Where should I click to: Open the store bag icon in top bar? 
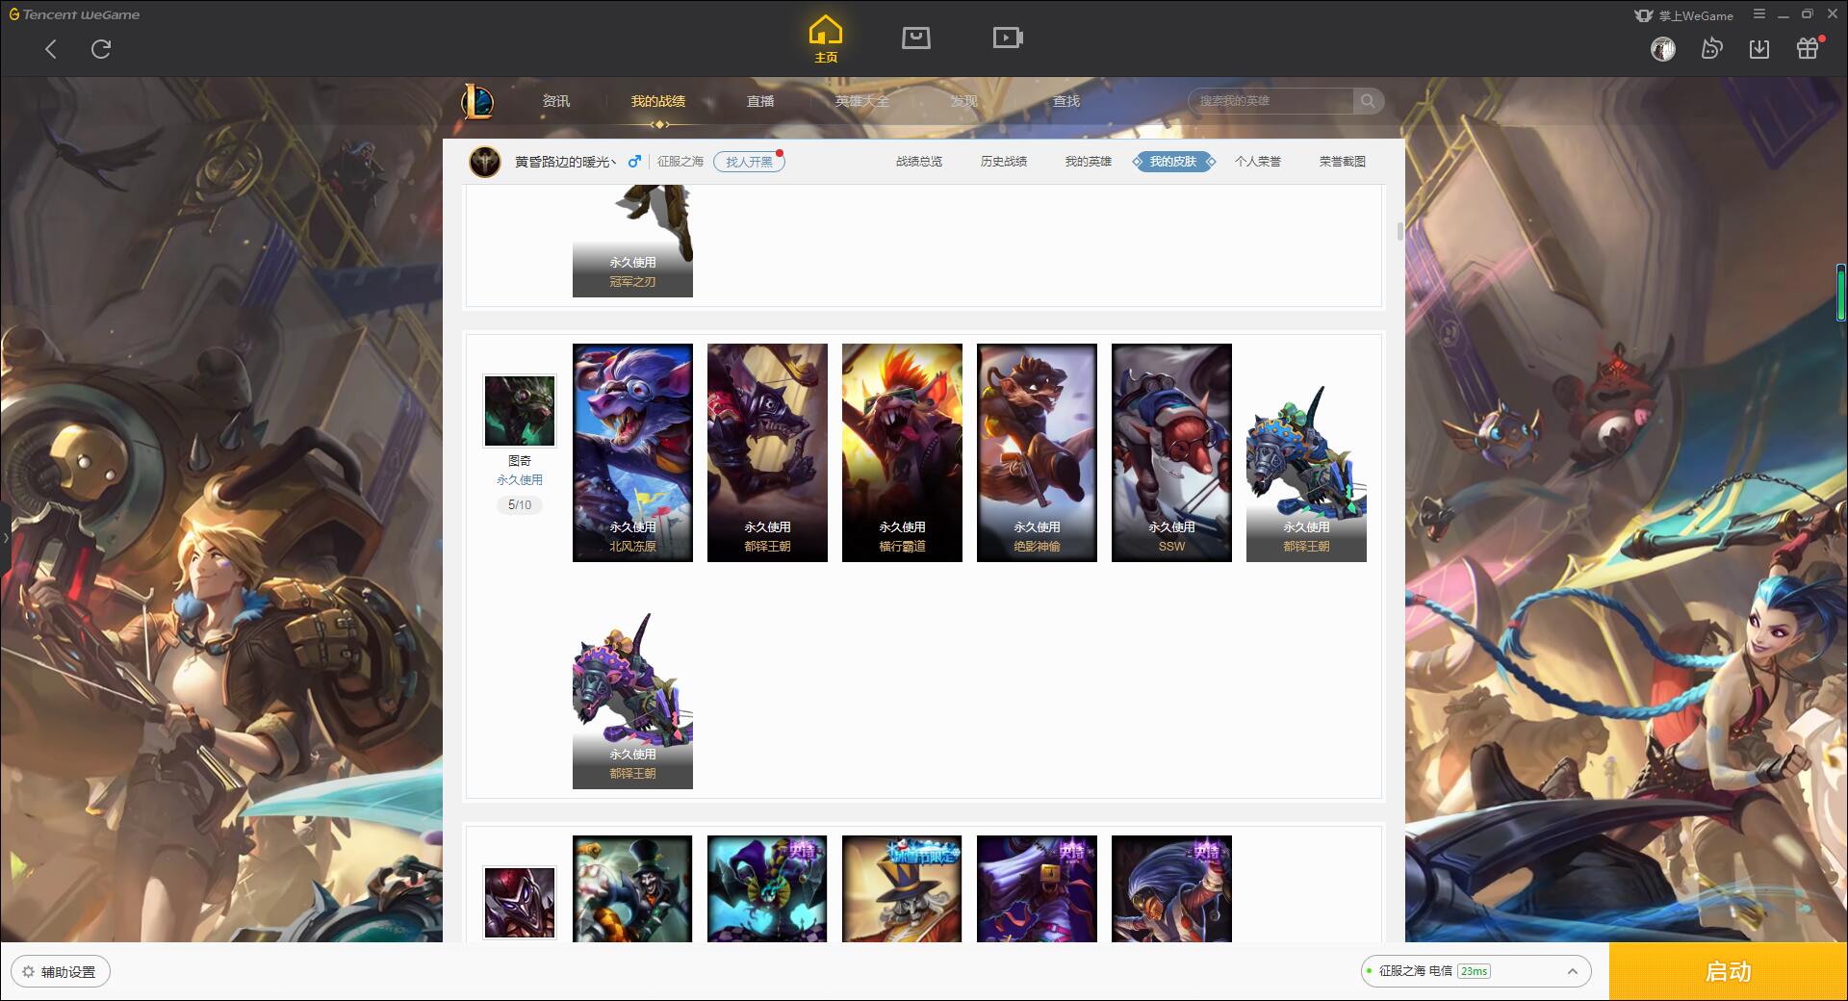[x=915, y=38]
